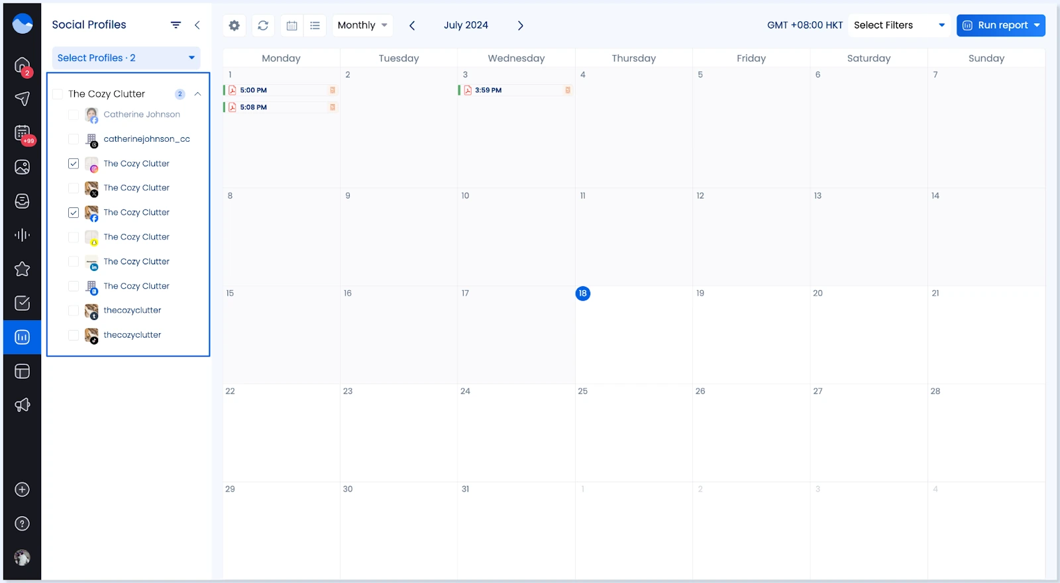The width and height of the screenshot is (1060, 583).
Task: Open the megaphone icon in left sidebar
Action: [x=22, y=405]
